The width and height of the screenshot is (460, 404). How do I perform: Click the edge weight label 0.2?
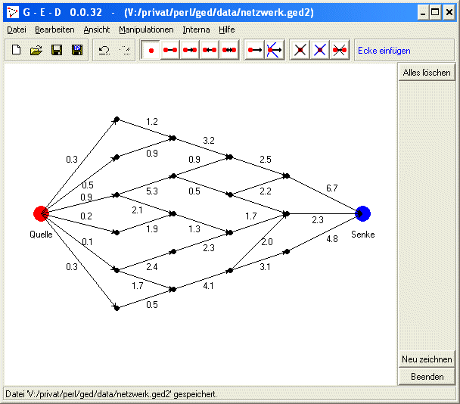click(x=86, y=216)
